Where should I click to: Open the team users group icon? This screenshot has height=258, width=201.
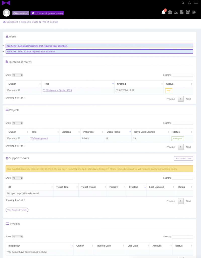point(188,12)
